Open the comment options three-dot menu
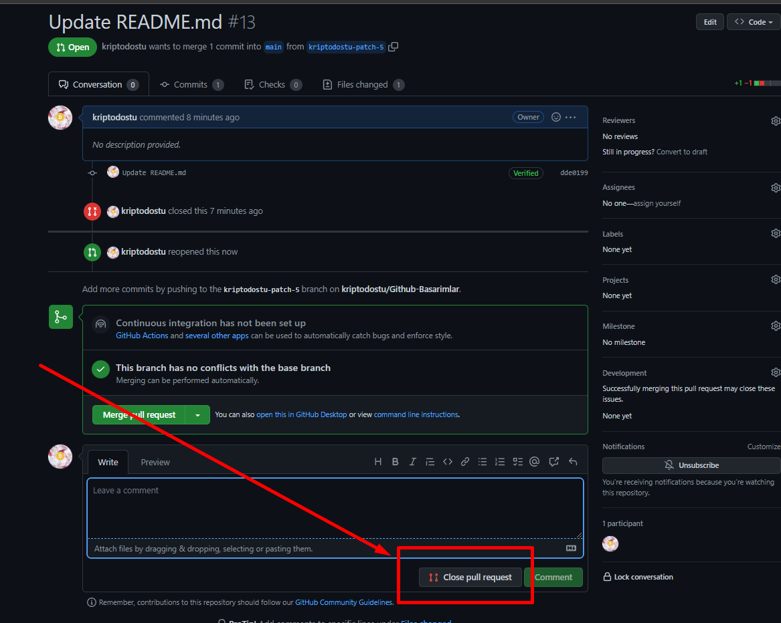 pyautogui.click(x=571, y=117)
